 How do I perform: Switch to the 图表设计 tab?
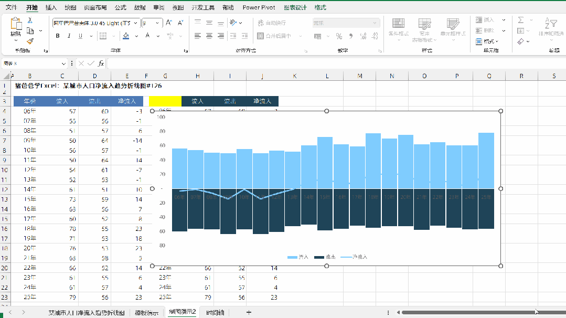click(295, 8)
